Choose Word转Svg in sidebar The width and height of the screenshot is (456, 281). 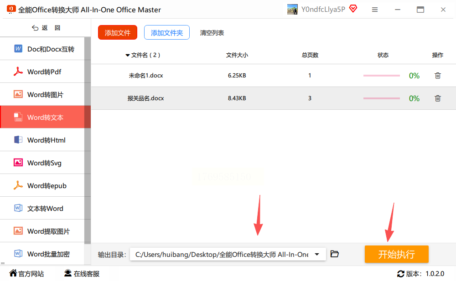(x=42, y=163)
